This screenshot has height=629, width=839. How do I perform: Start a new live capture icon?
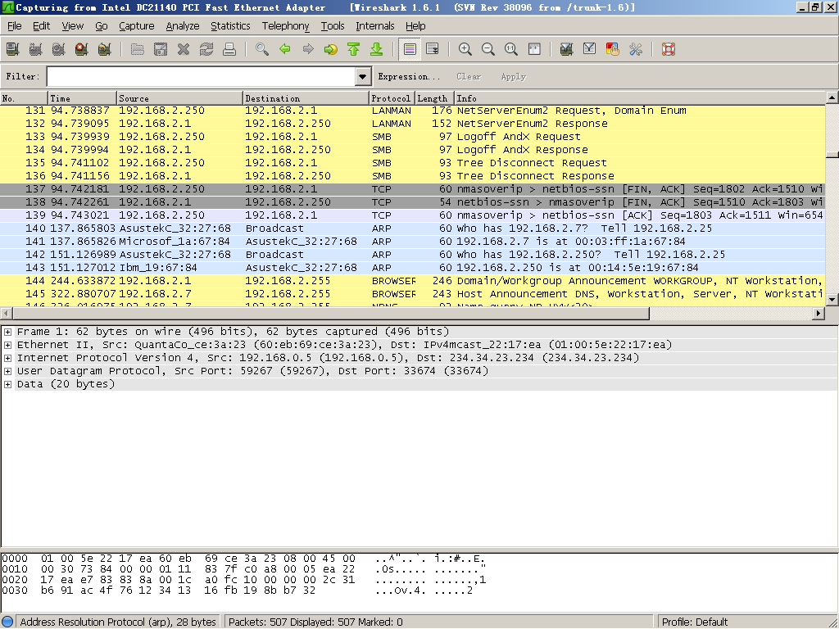pos(59,49)
